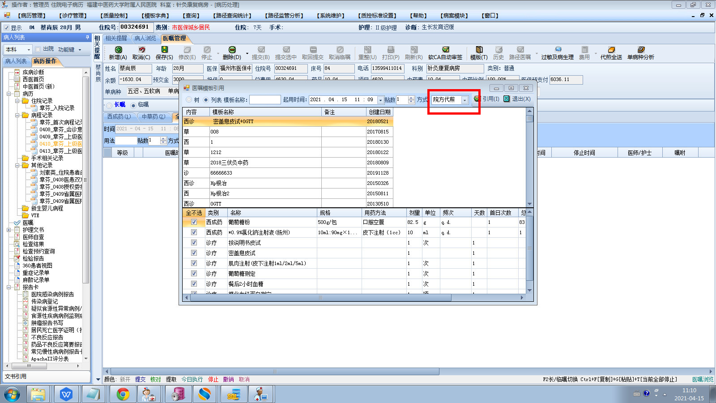The width and height of the screenshot is (716, 403).
Task: Open the SQL application on the taskbar
Action: coord(233,394)
